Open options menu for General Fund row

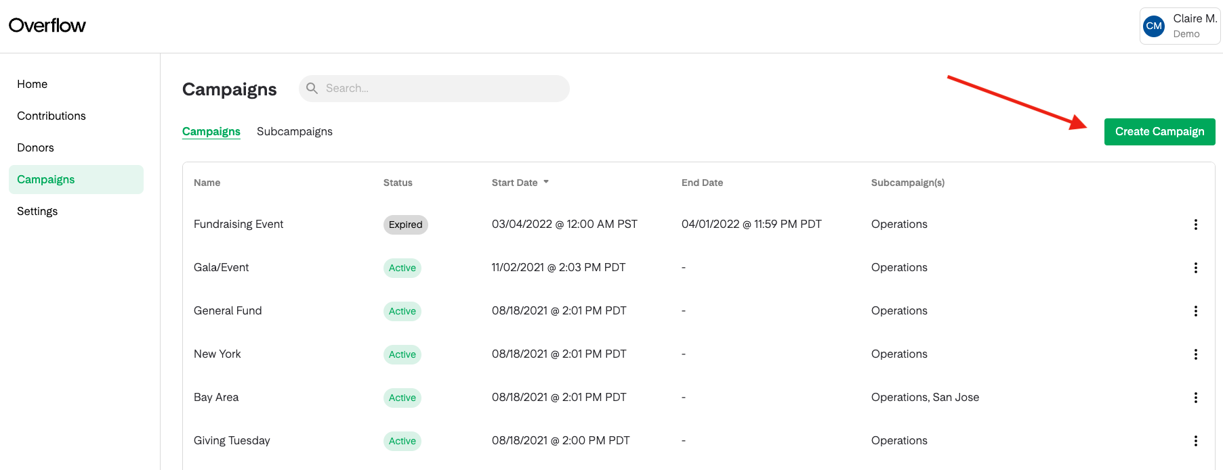[1195, 311]
